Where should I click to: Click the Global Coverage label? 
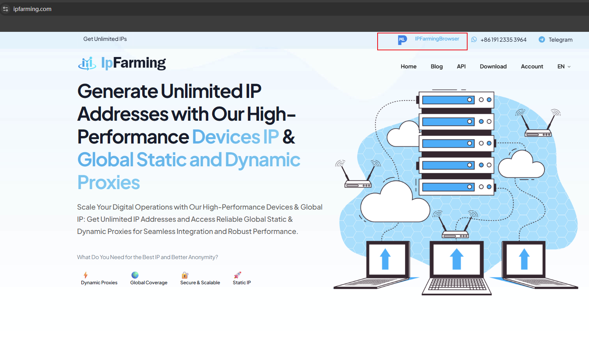[149, 283]
